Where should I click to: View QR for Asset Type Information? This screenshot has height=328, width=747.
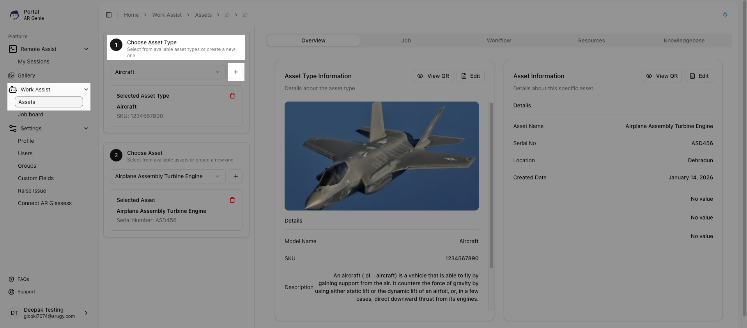point(433,76)
